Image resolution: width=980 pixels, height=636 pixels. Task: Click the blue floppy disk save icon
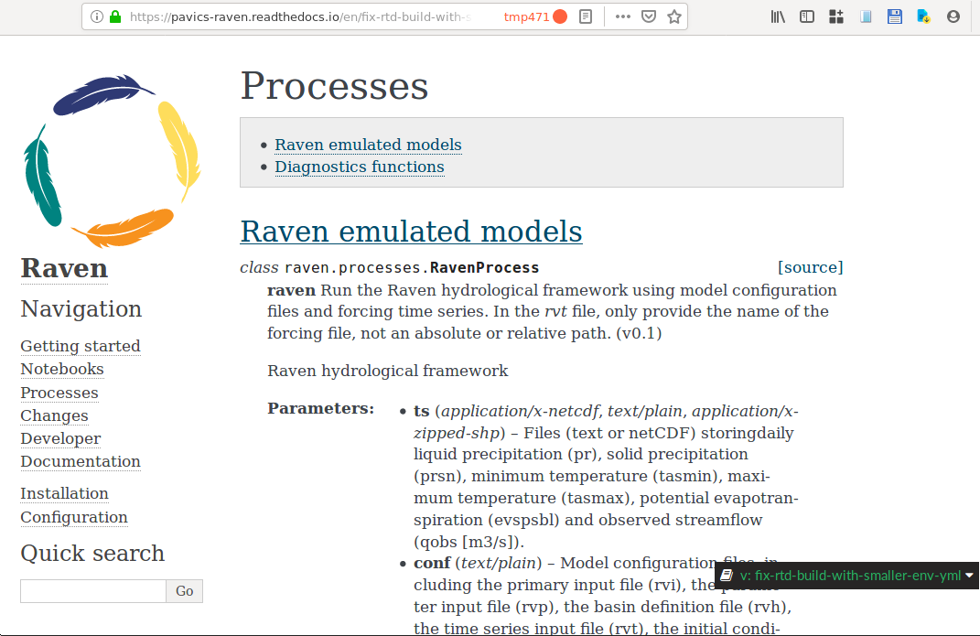pos(894,16)
